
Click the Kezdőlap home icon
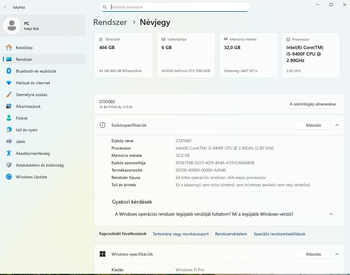(9, 48)
